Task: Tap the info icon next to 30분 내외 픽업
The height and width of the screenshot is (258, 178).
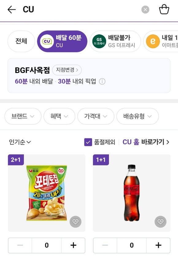Action: pos(102,82)
